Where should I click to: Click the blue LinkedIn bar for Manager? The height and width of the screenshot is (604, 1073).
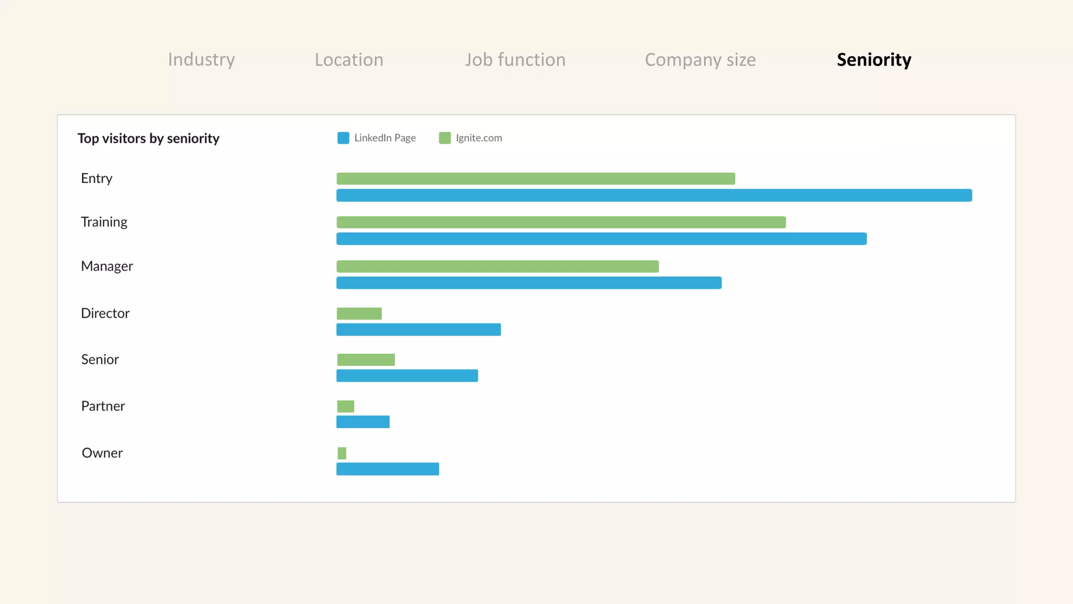(529, 283)
